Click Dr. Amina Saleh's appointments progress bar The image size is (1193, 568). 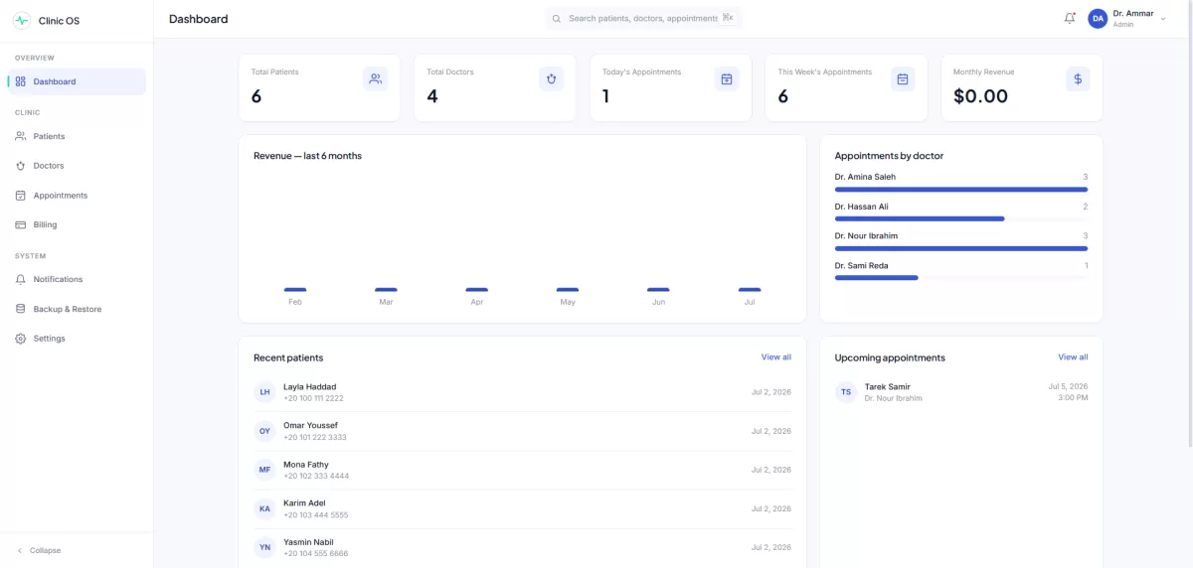coord(961,189)
